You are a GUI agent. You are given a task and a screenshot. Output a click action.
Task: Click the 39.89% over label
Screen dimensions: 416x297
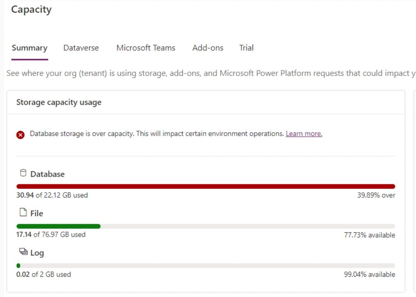376,195
